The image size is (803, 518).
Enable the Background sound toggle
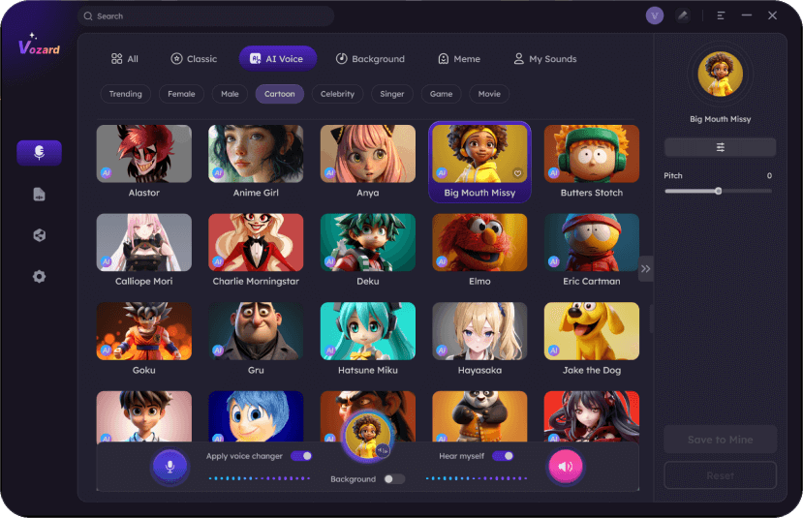pyautogui.click(x=393, y=478)
